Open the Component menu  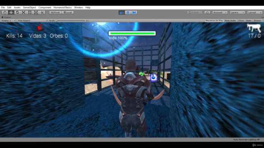pos(45,7)
